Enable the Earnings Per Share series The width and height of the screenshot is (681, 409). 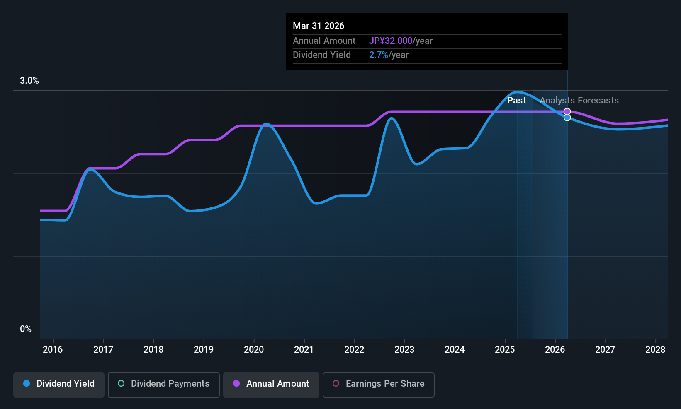tap(379, 385)
